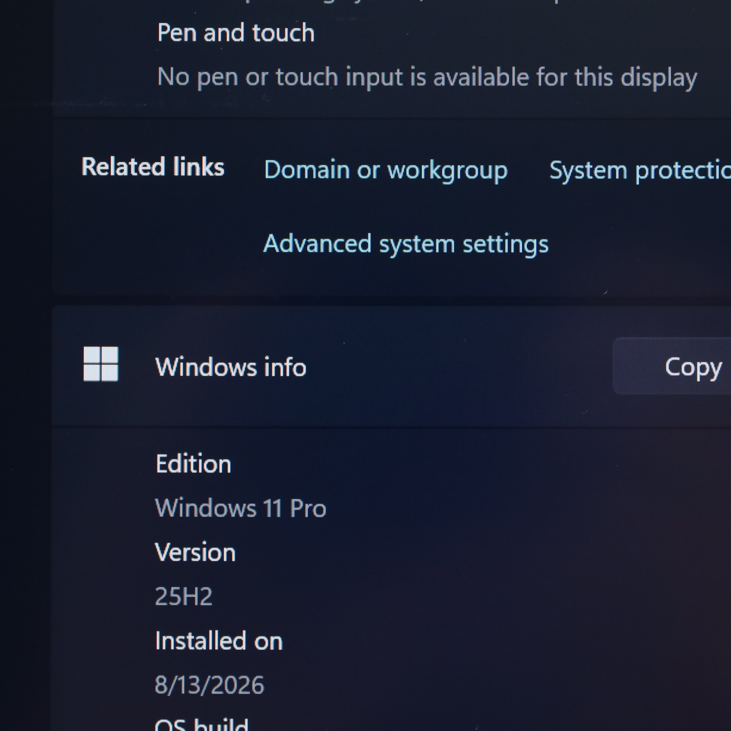Screen dimensions: 731x731
Task: Select the Edition label
Action: pyautogui.click(x=193, y=464)
